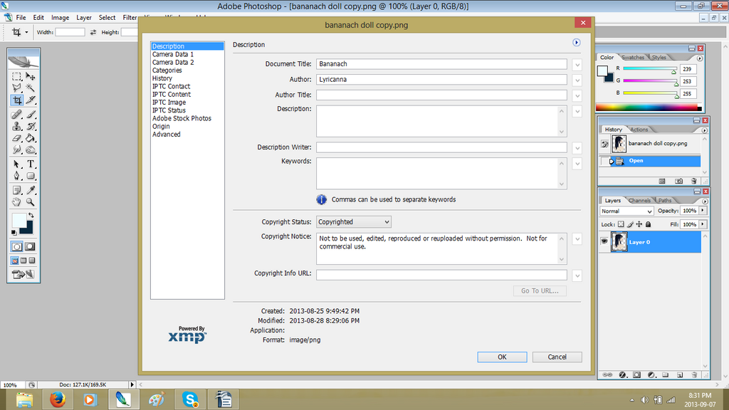The width and height of the screenshot is (729, 410).
Task: Select the Move tool in toolbox
Action: click(31, 76)
